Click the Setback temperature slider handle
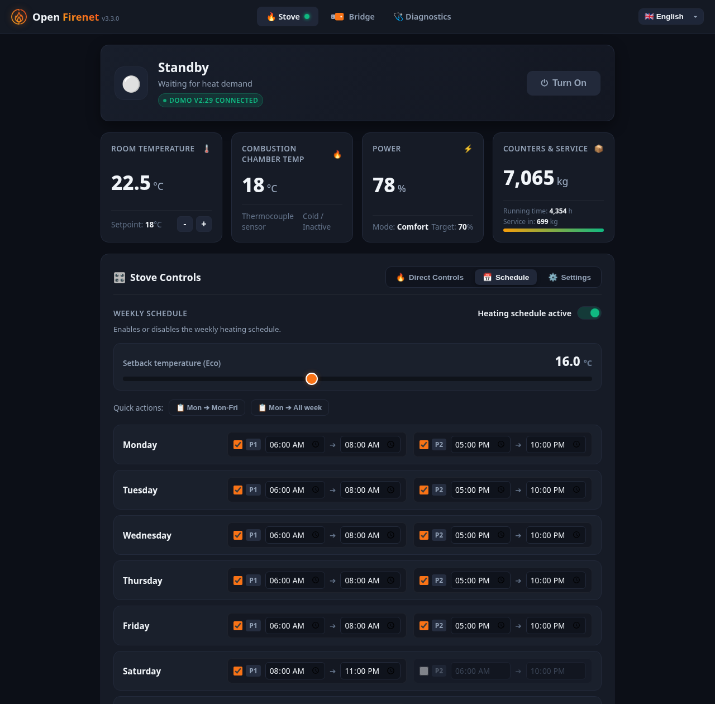This screenshot has width=715, height=704. (x=312, y=379)
